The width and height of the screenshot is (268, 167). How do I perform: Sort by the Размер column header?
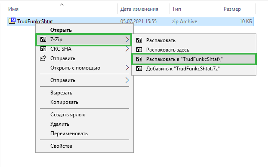click(232, 9)
